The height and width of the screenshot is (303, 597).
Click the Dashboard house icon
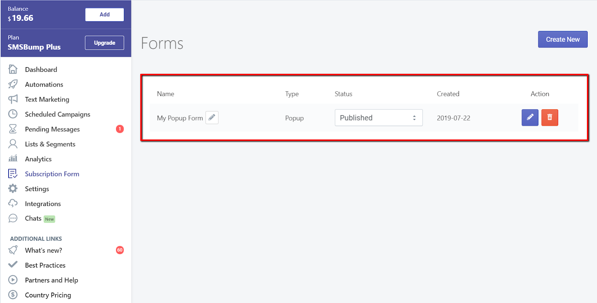(x=13, y=69)
